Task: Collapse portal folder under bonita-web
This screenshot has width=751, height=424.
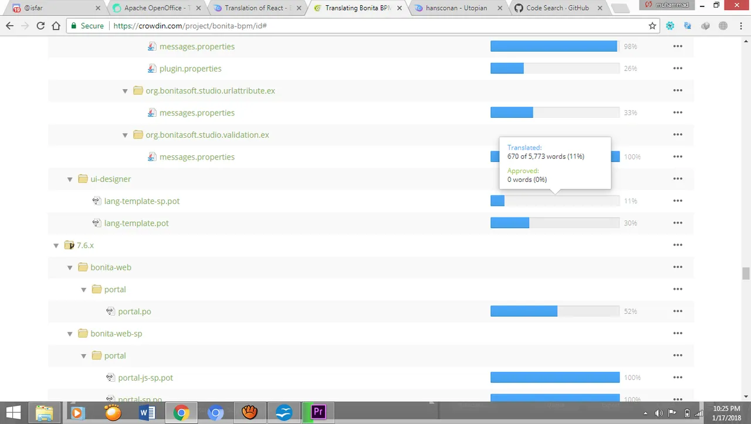Action: pos(84,290)
